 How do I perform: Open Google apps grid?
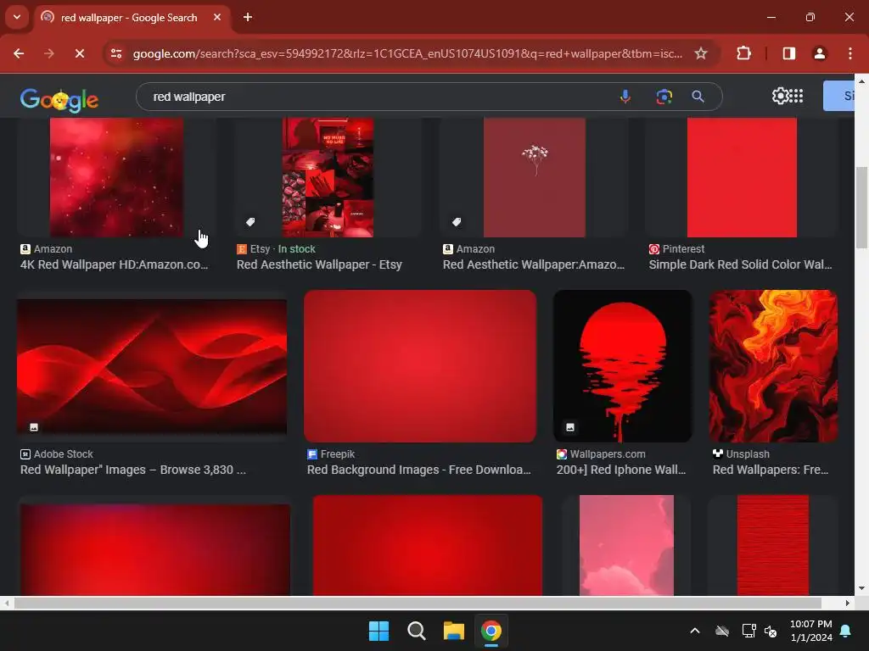[796, 96]
